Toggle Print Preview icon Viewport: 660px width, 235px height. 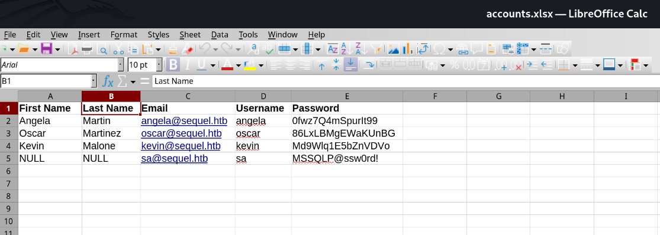tap(102, 49)
